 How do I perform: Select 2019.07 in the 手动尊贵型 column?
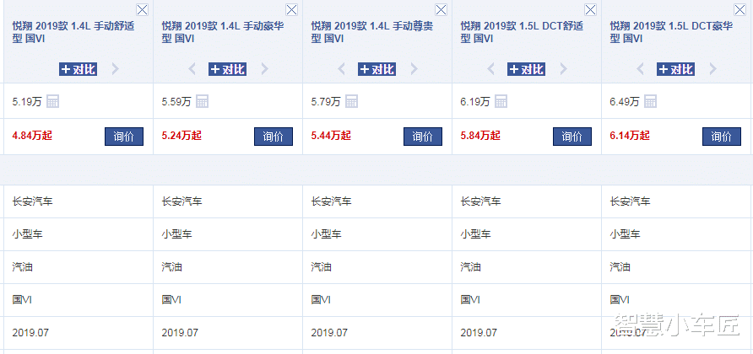[329, 332]
